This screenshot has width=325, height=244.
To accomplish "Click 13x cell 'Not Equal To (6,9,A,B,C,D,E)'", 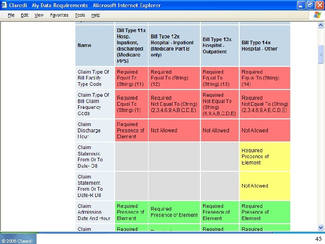I will [x=220, y=104].
